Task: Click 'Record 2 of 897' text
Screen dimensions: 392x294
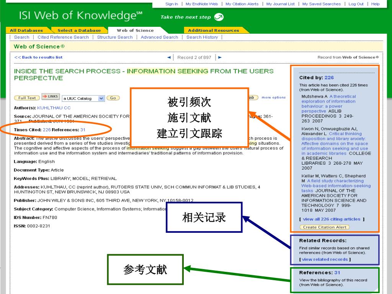Action: [x=194, y=57]
